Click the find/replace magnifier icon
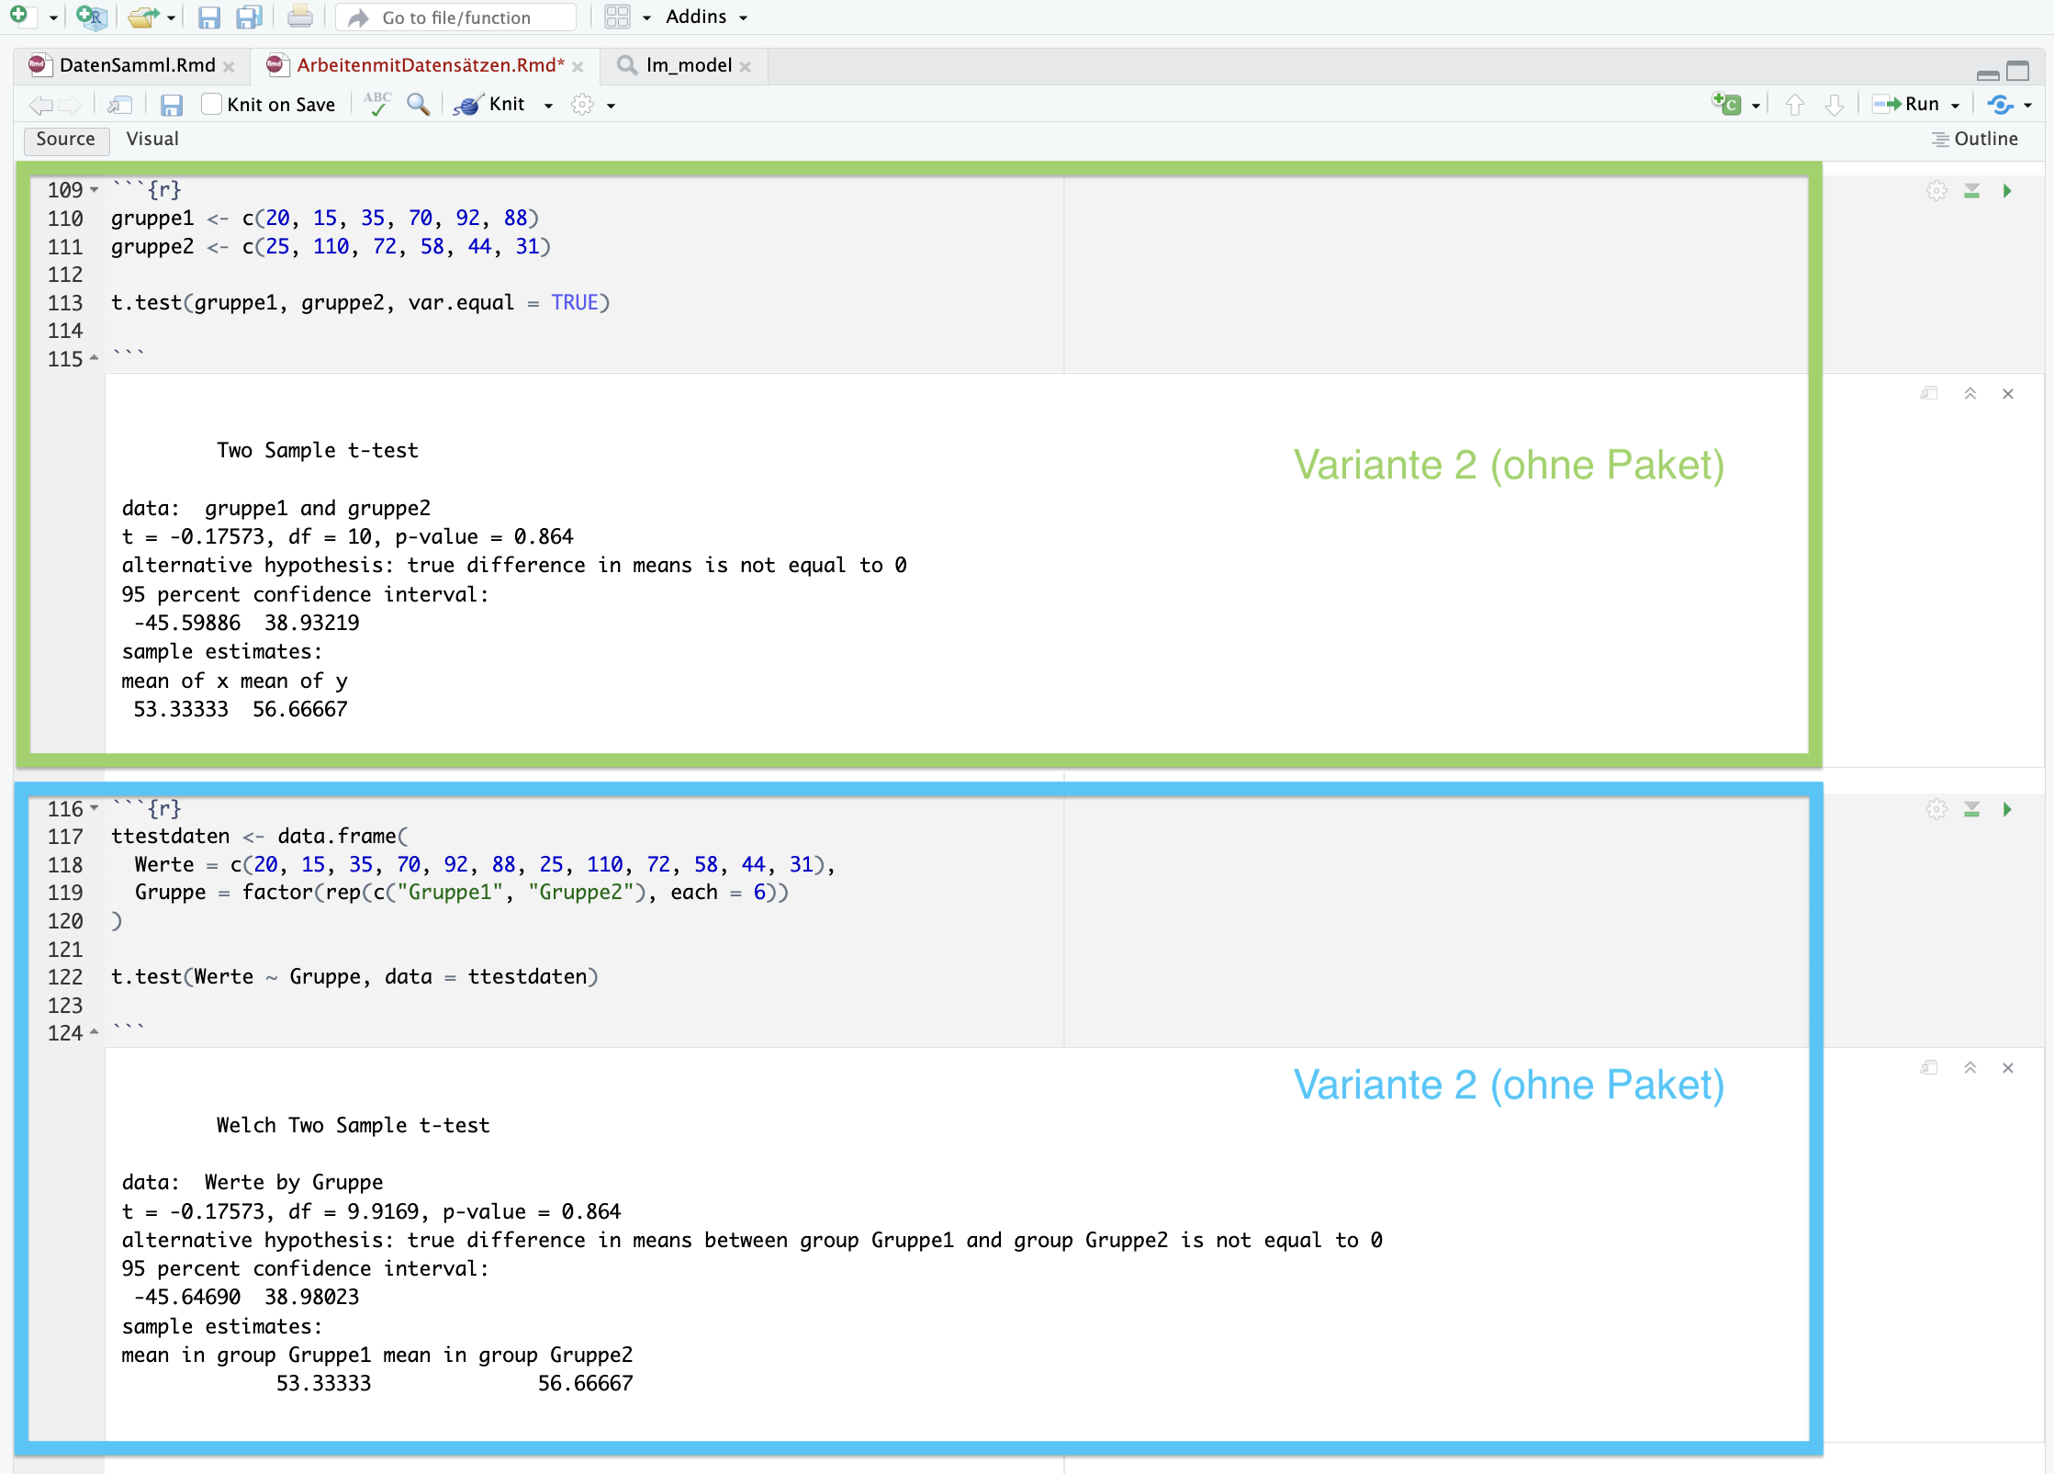The height and width of the screenshot is (1474, 2054). pos(418,104)
